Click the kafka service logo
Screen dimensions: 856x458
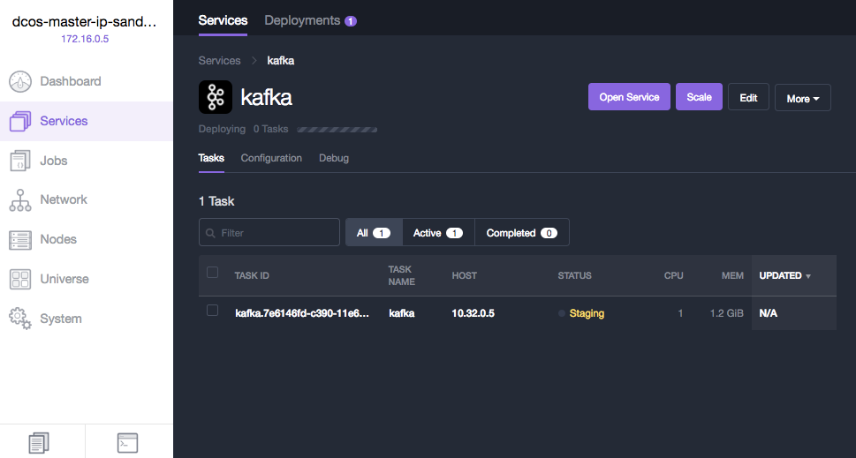click(x=215, y=97)
